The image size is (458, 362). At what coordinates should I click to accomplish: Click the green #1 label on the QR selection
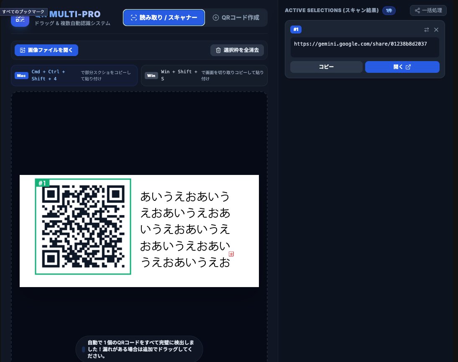click(x=42, y=183)
